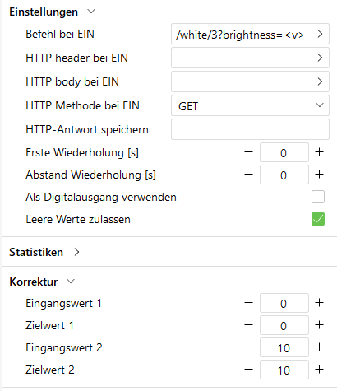Collapse the Korrektur section
The height and width of the screenshot is (391, 337).
click(x=71, y=282)
